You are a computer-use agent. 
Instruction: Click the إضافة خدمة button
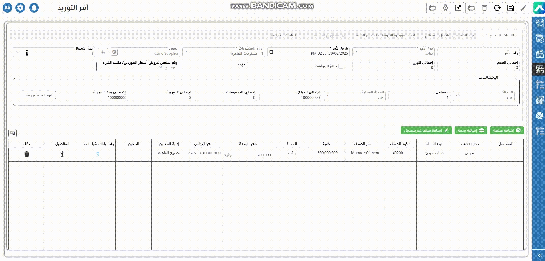(x=471, y=130)
